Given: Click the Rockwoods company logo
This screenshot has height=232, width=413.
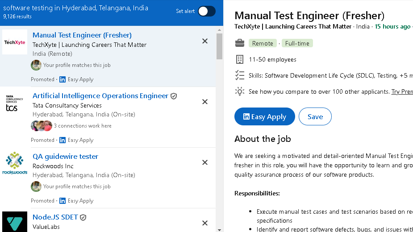Looking at the screenshot, I should 15,163.
